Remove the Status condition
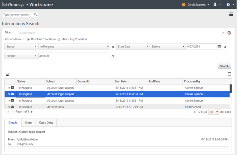 coord(113,47)
